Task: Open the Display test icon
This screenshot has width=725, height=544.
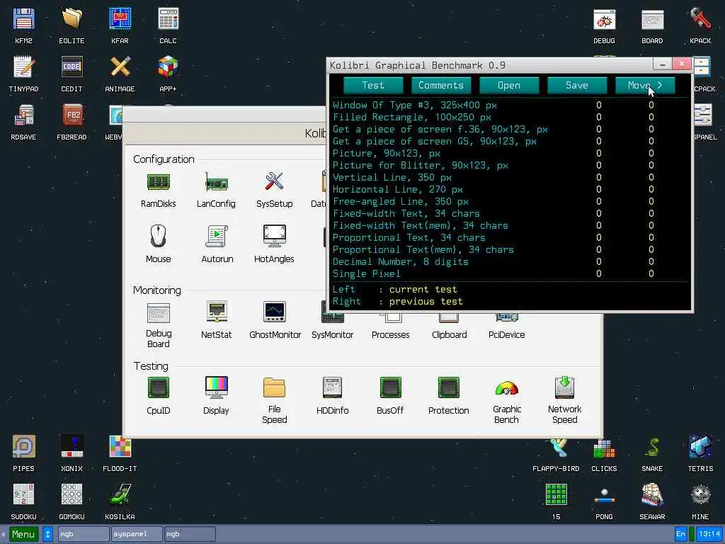Action: [x=217, y=388]
